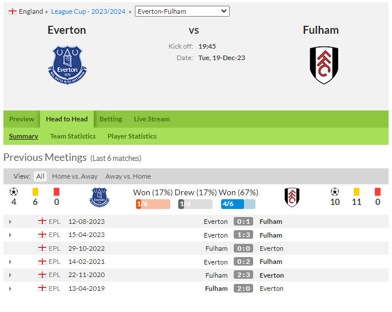Open League Cup - 2023/2024 link

(88, 11)
